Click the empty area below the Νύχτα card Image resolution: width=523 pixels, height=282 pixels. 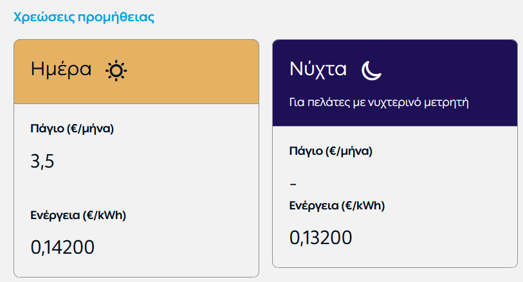coord(394,274)
